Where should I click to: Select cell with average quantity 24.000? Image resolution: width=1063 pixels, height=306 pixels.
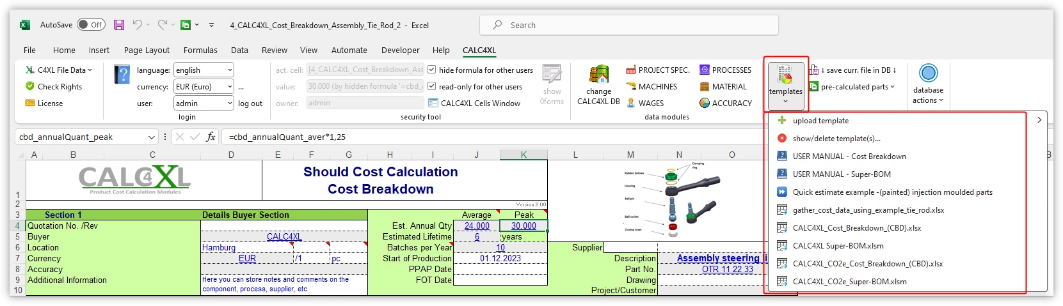477,226
